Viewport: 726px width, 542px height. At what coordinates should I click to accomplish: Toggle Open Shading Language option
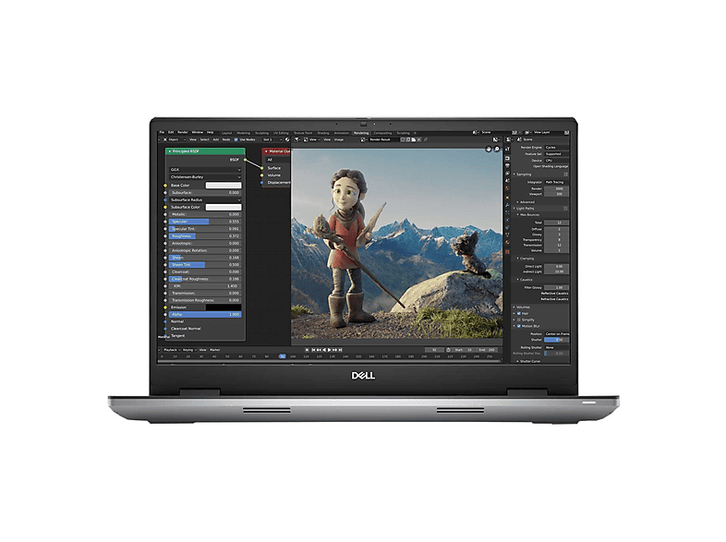point(551,166)
